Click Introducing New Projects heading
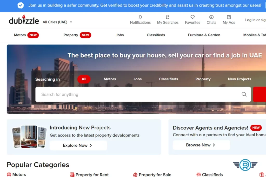Screen dimensions: 266x177 click(x=80, y=128)
